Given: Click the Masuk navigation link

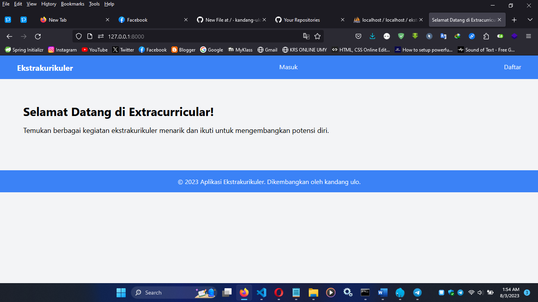Looking at the screenshot, I should click(288, 67).
